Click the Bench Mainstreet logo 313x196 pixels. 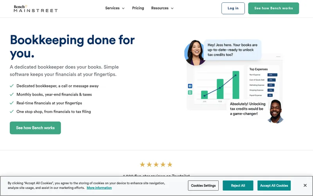tap(36, 9)
